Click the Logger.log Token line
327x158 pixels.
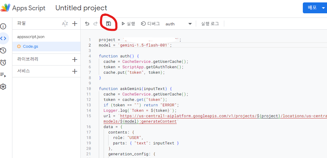tap(140, 110)
